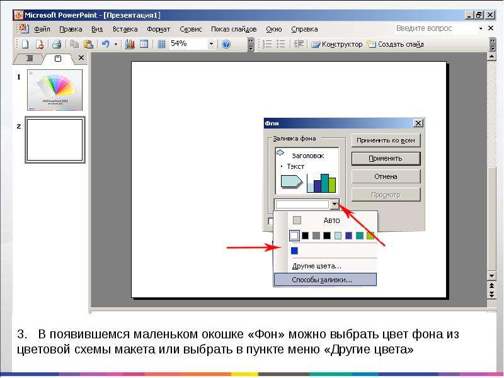Pick the white color swatch
This screenshot has width=504, height=378.
[x=294, y=236]
